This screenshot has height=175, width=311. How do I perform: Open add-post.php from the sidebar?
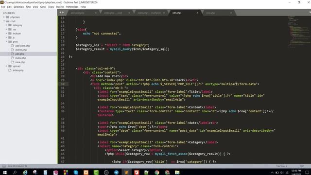click(23, 46)
